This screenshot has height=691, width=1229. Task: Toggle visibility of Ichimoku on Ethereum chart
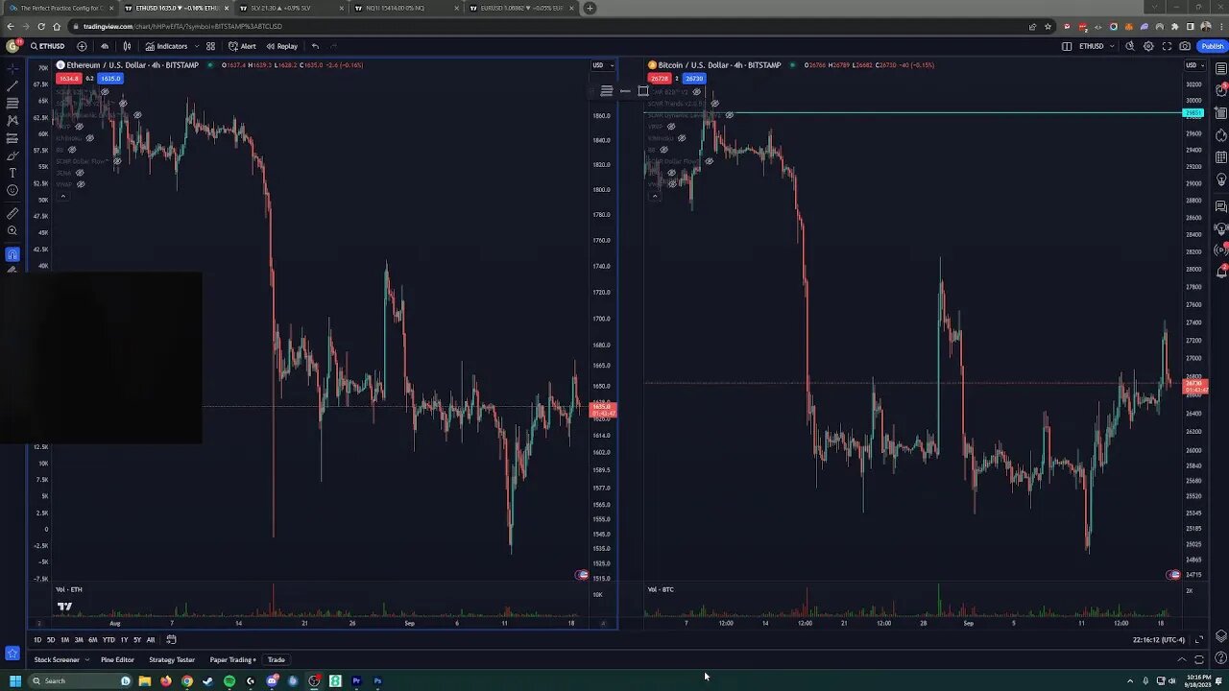(x=90, y=138)
